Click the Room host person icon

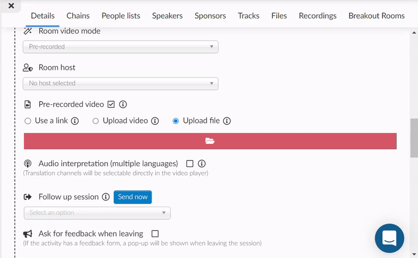click(x=28, y=68)
